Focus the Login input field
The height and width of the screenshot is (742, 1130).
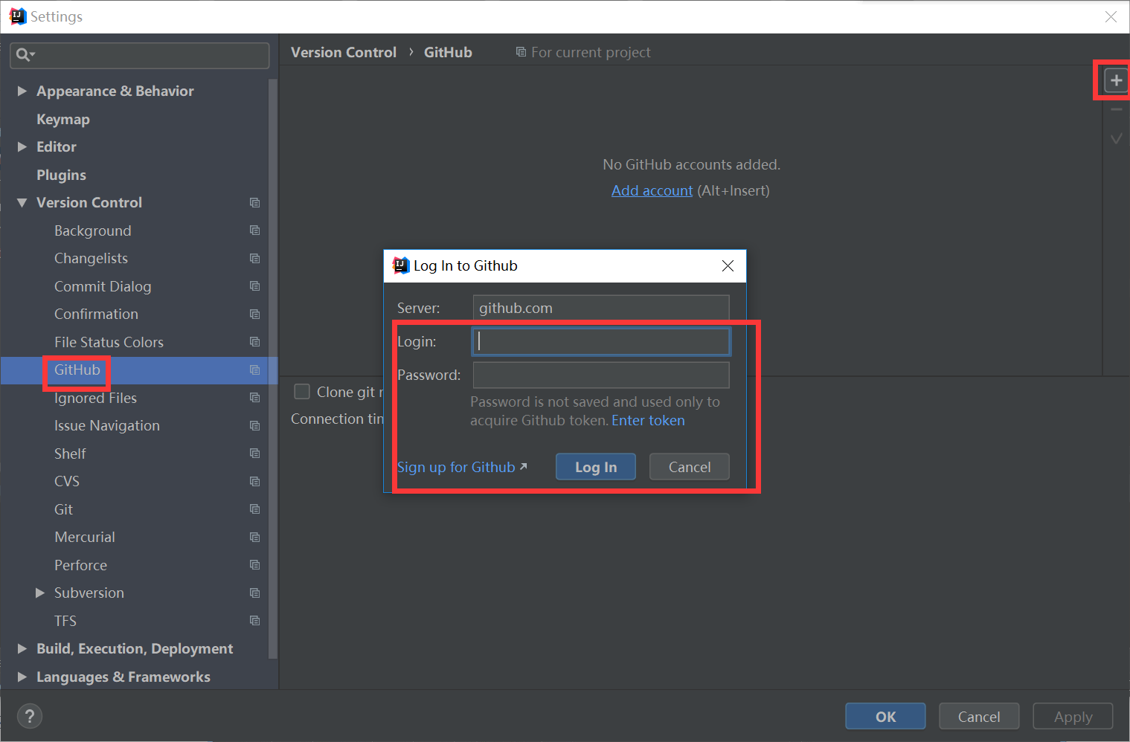point(601,341)
